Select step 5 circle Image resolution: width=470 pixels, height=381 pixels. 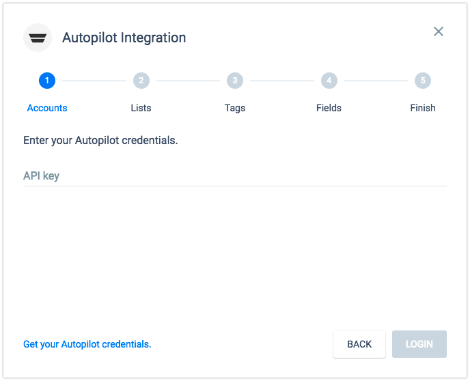click(423, 81)
